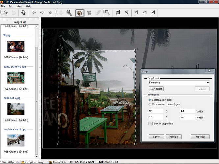Click the rotate left triangle icon
Viewport: 219px width, 164px height.
(145, 13)
